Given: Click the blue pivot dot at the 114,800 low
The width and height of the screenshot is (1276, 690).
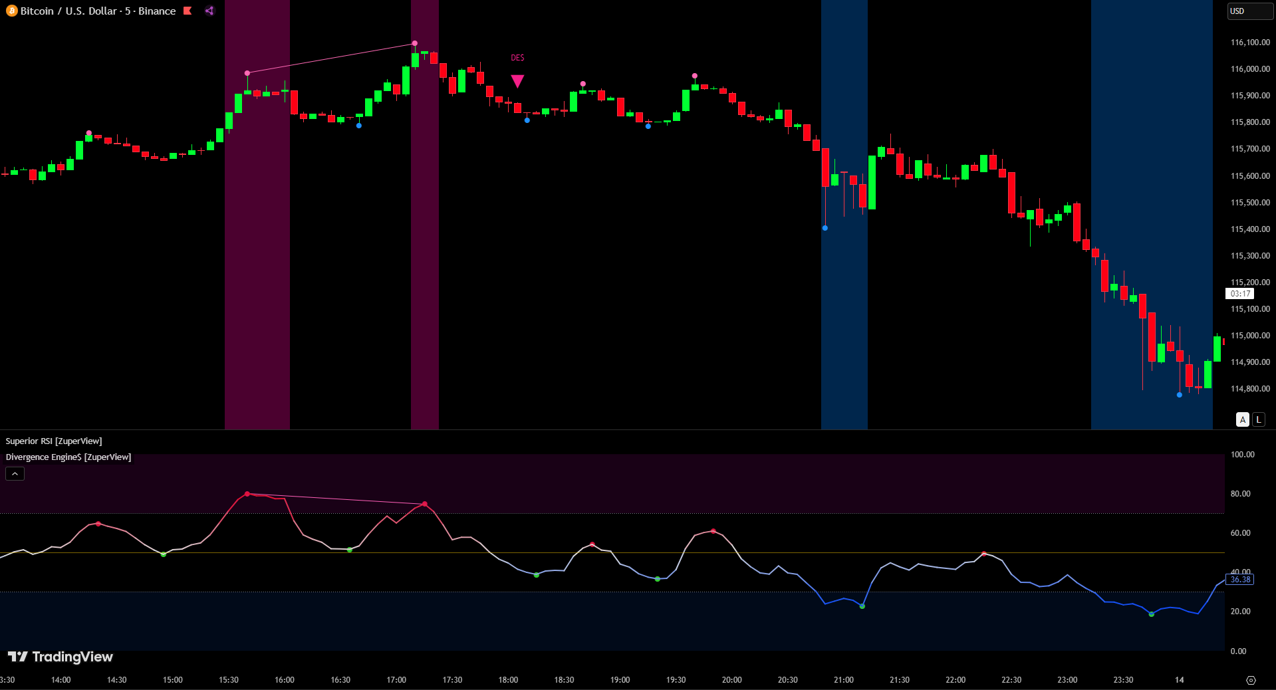Looking at the screenshot, I should 1180,395.
